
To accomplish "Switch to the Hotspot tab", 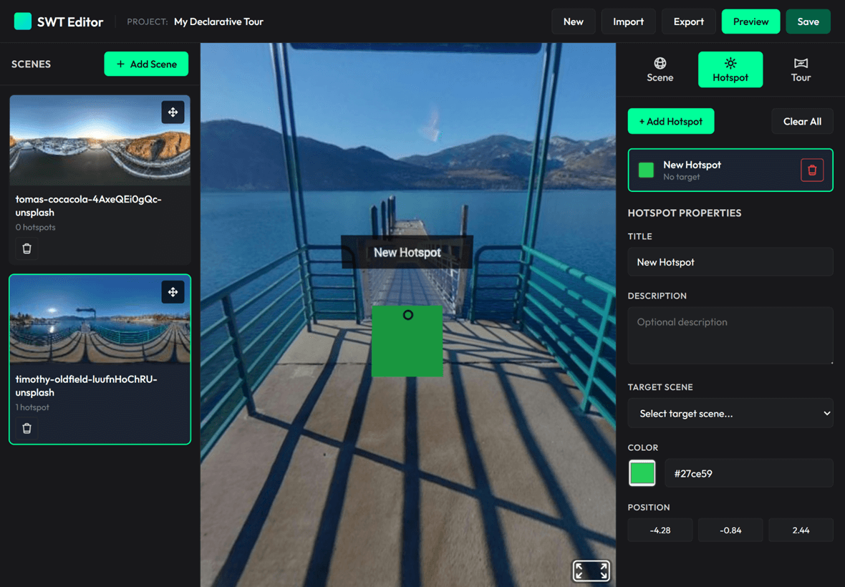I will (730, 69).
